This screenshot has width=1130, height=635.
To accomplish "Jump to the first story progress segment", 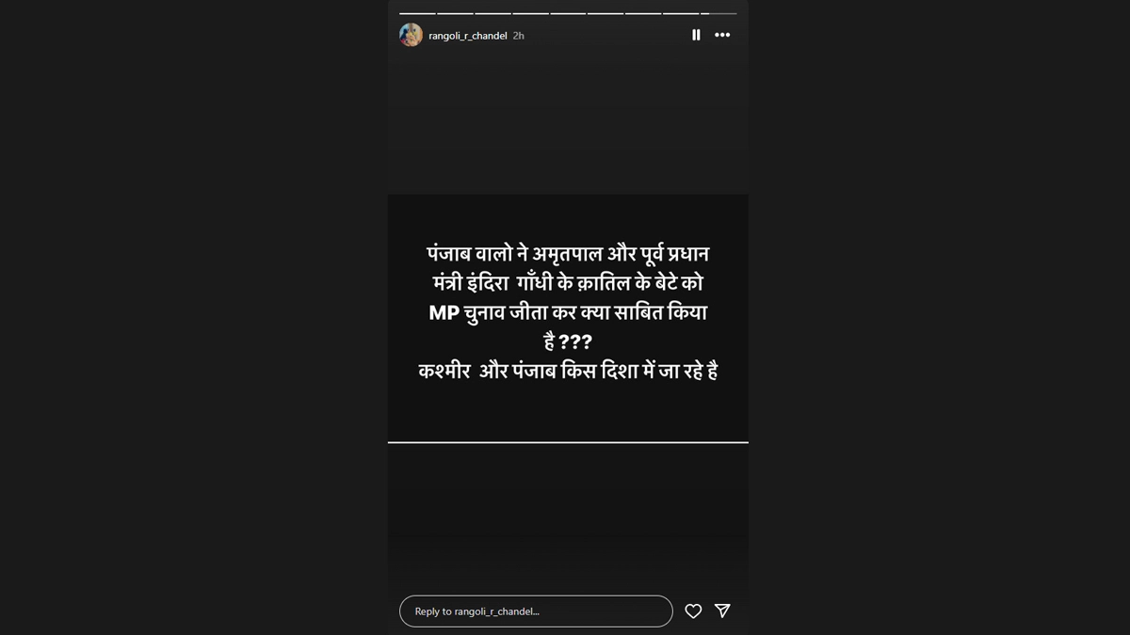I will 417,13.
